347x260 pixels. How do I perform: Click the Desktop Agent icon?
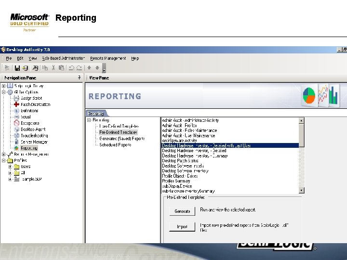click(16, 130)
